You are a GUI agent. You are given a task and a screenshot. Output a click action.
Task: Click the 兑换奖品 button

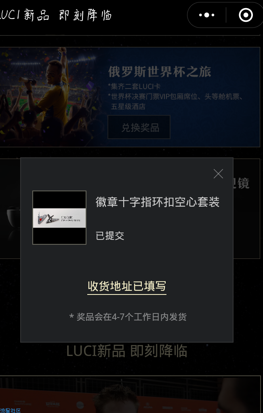pyautogui.click(x=139, y=127)
